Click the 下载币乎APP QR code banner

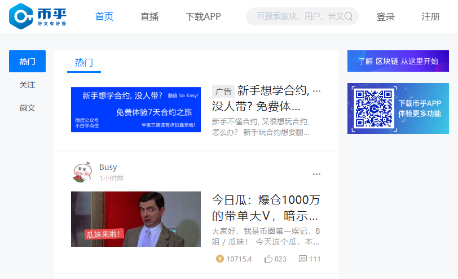[x=398, y=108]
